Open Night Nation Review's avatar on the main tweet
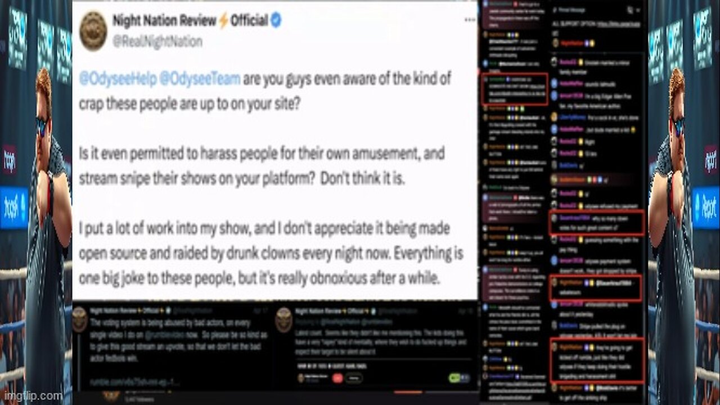 [x=93, y=31]
